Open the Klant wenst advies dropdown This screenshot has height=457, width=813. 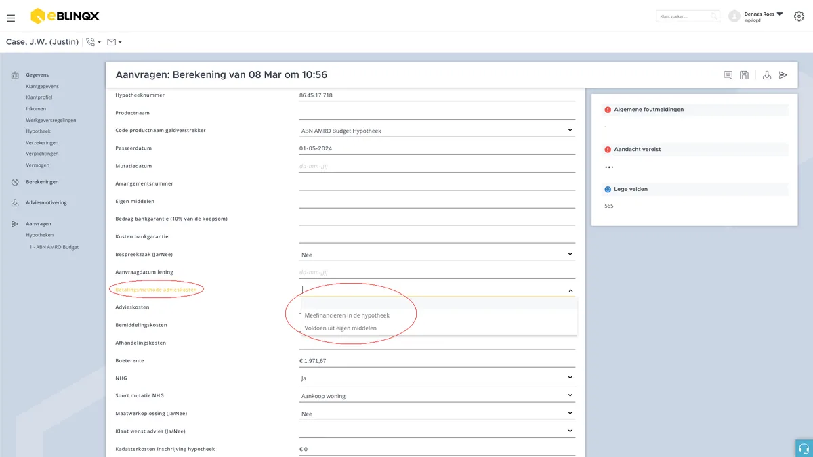(x=437, y=431)
